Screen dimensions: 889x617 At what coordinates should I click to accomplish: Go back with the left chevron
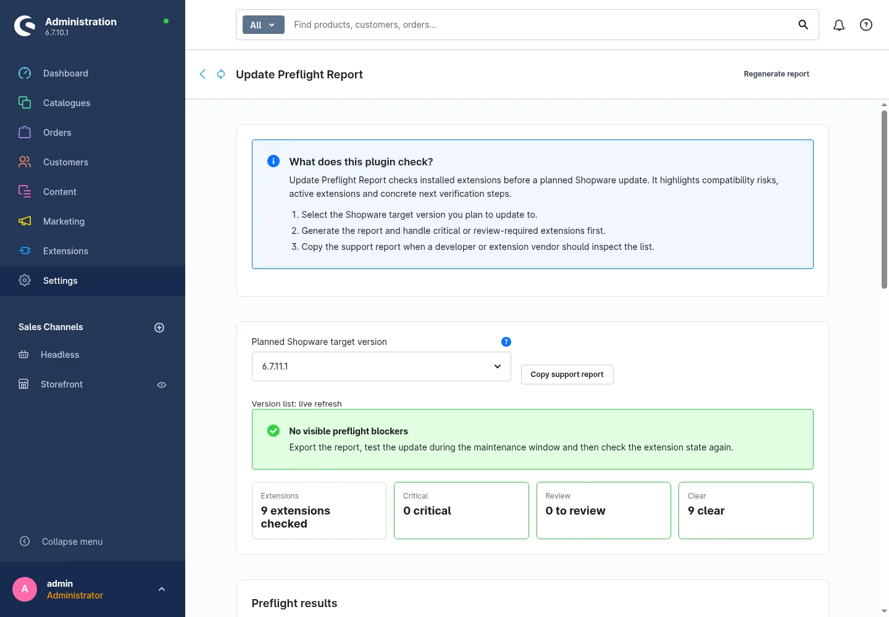click(x=202, y=74)
